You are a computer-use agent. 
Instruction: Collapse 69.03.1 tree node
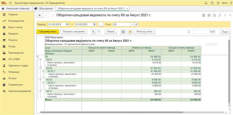43,82
